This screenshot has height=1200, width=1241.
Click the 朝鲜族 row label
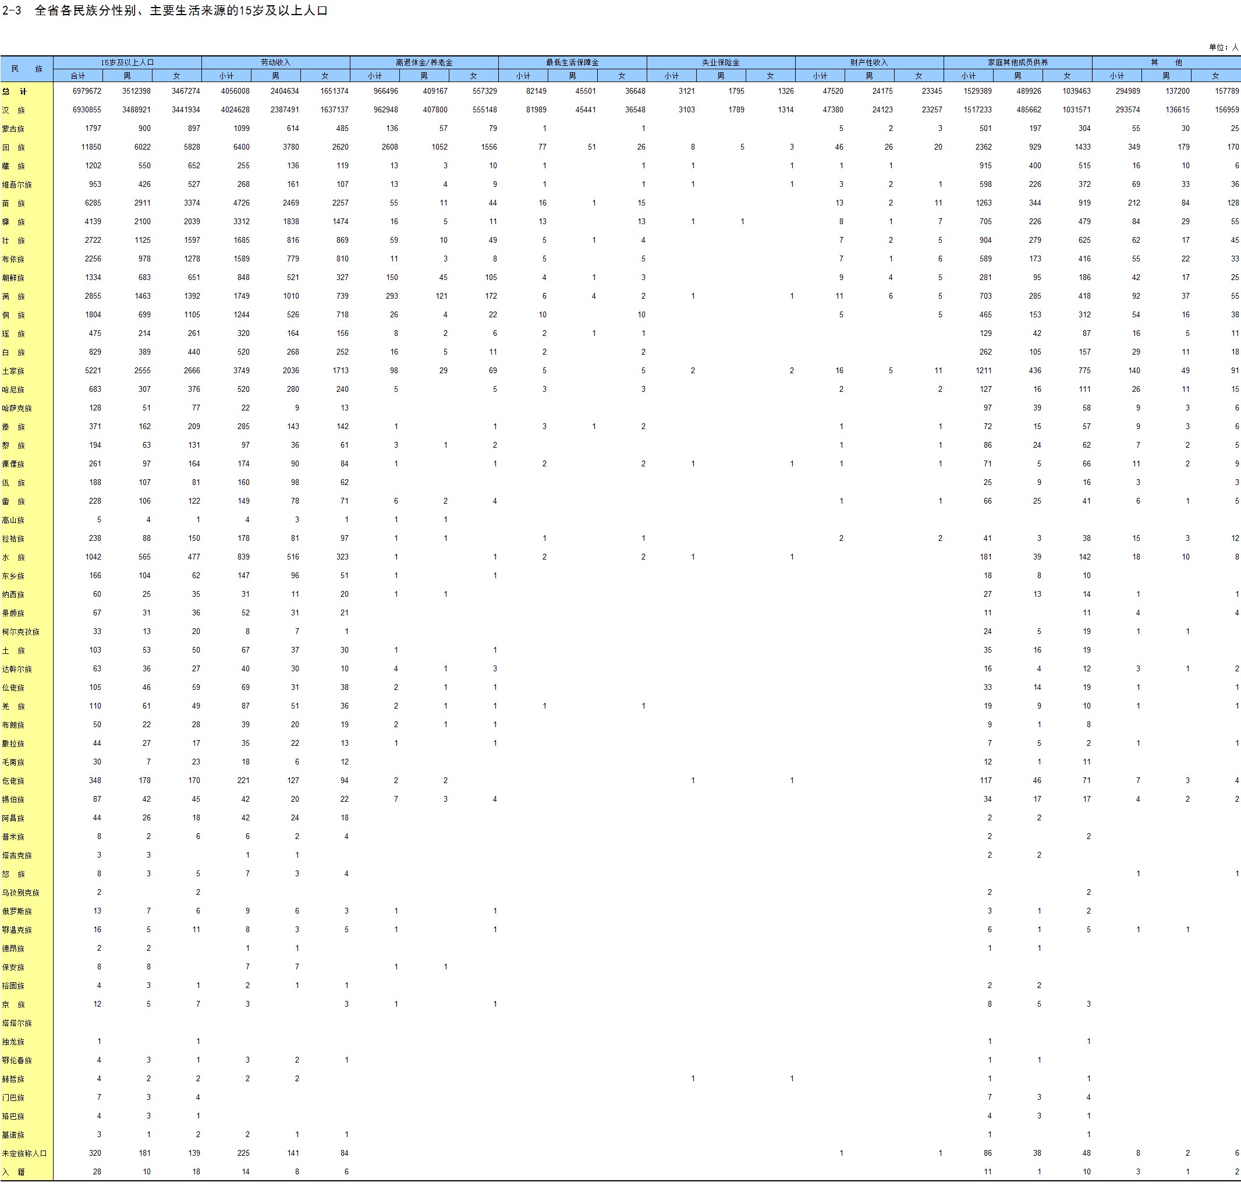pyautogui.click(x=13, y=278)
